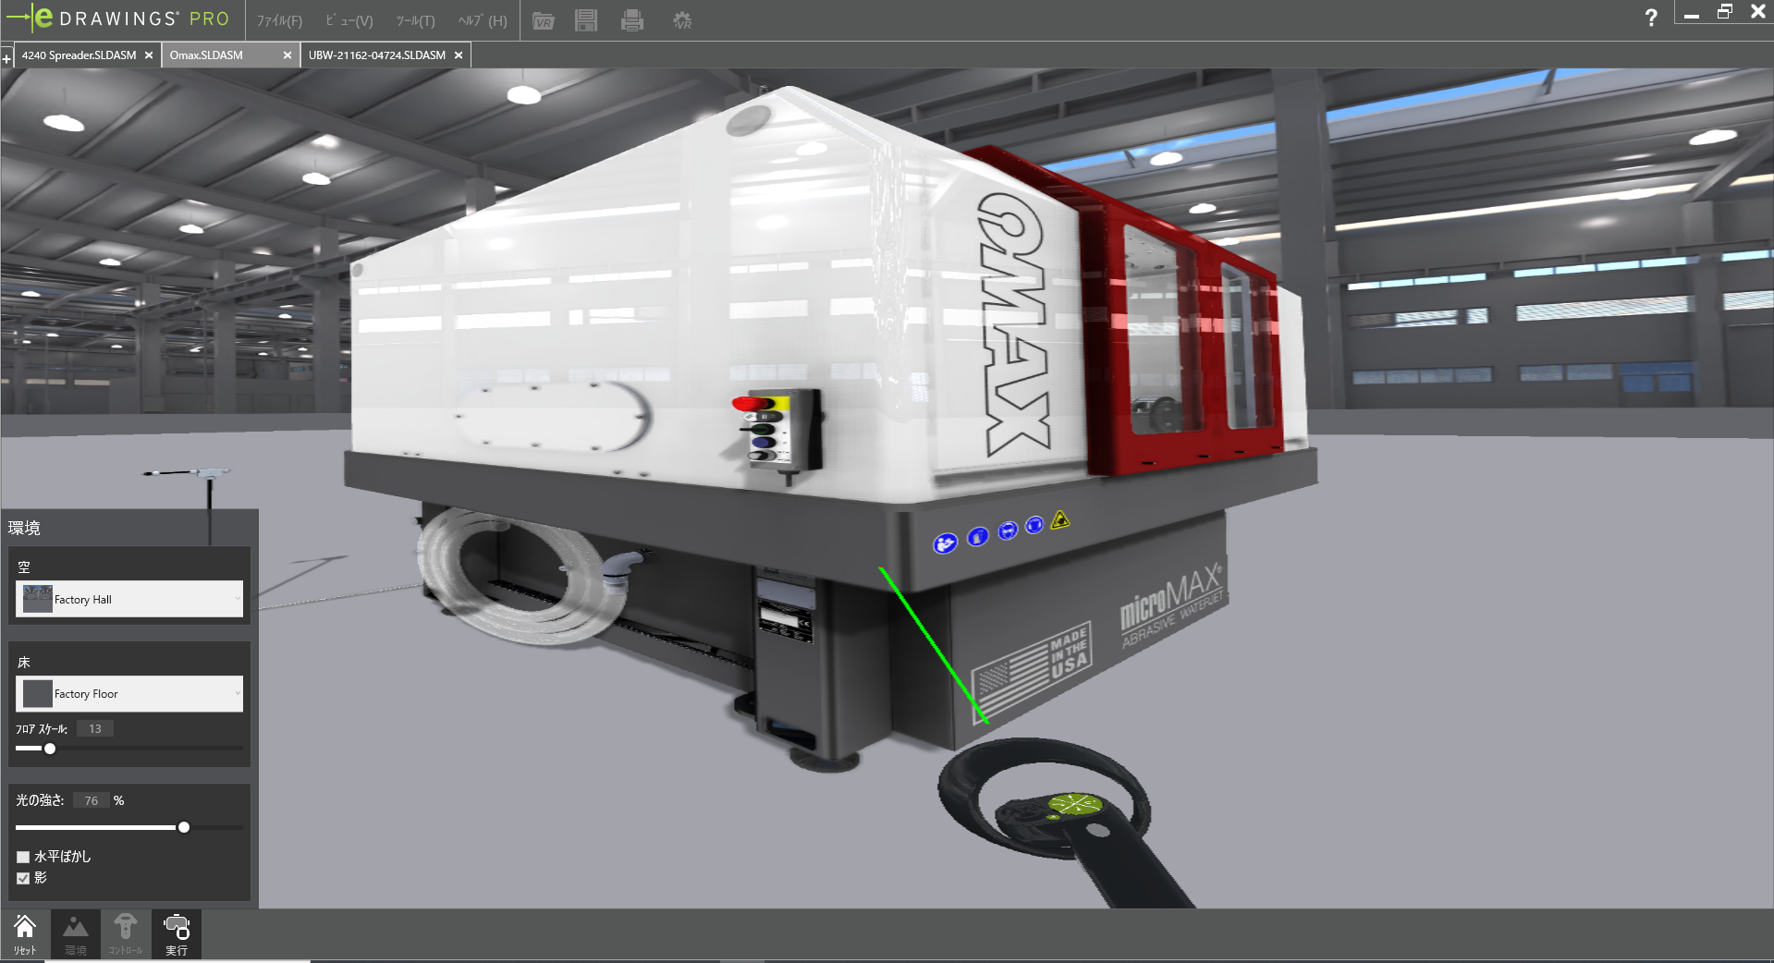Toggle the 影 shadow checkbox

pos(23,878)
